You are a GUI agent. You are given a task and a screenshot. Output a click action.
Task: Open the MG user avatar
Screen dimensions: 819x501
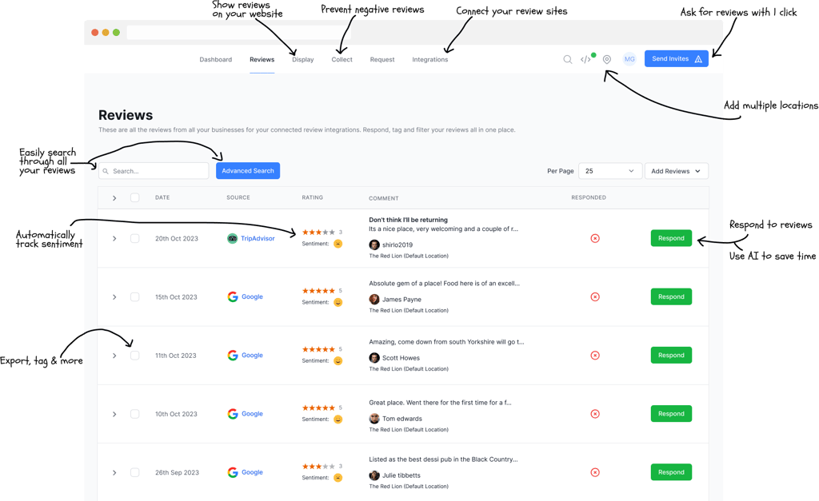click(629, 59)
